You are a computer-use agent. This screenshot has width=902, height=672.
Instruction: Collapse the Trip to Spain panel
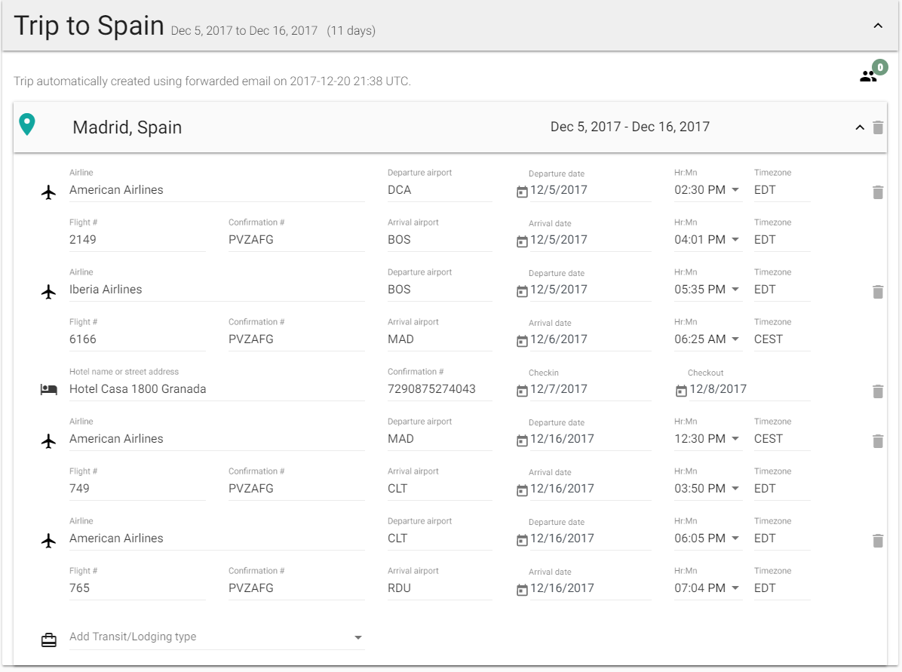(x=878, y=26)
